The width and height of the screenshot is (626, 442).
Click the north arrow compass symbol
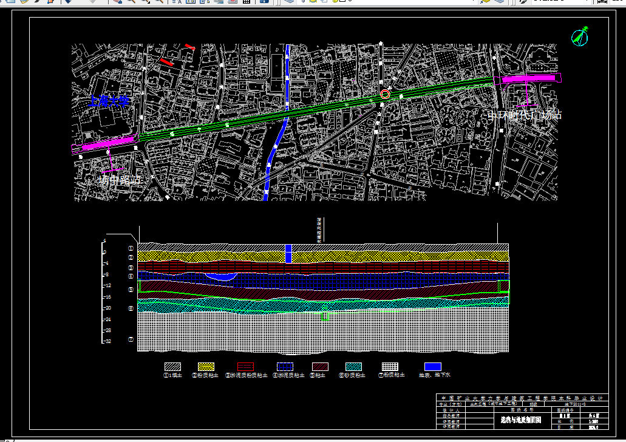point(580,36)
